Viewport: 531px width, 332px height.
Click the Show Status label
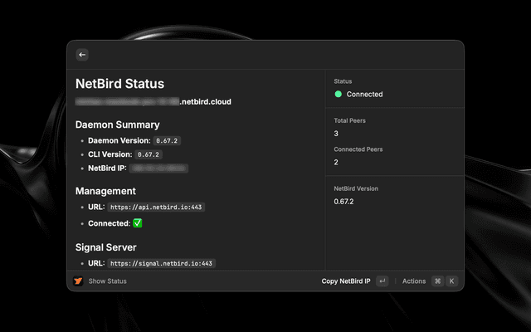[x=107, y=281]
